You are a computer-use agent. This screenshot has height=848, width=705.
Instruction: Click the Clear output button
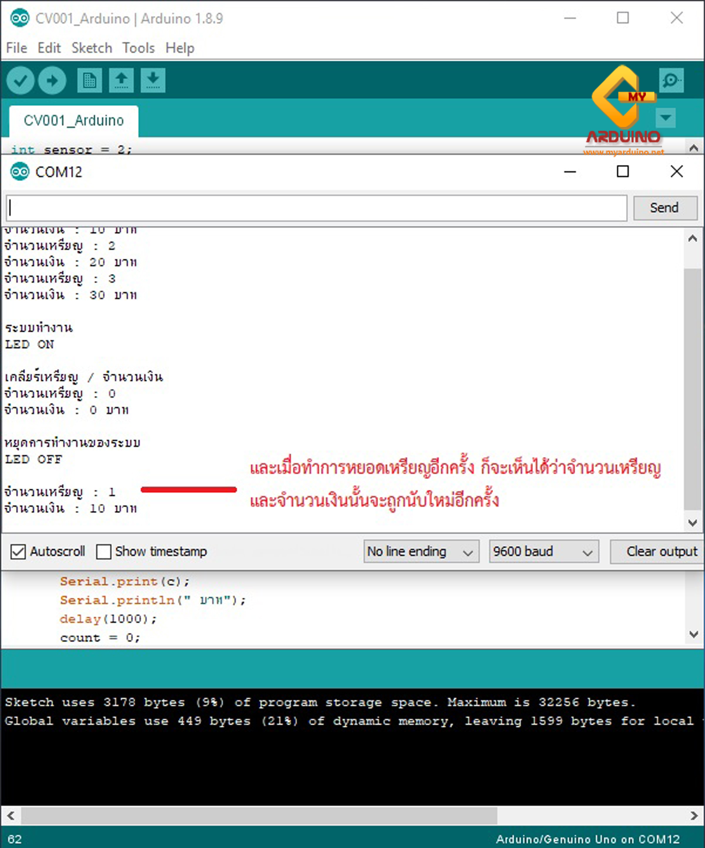661,551
